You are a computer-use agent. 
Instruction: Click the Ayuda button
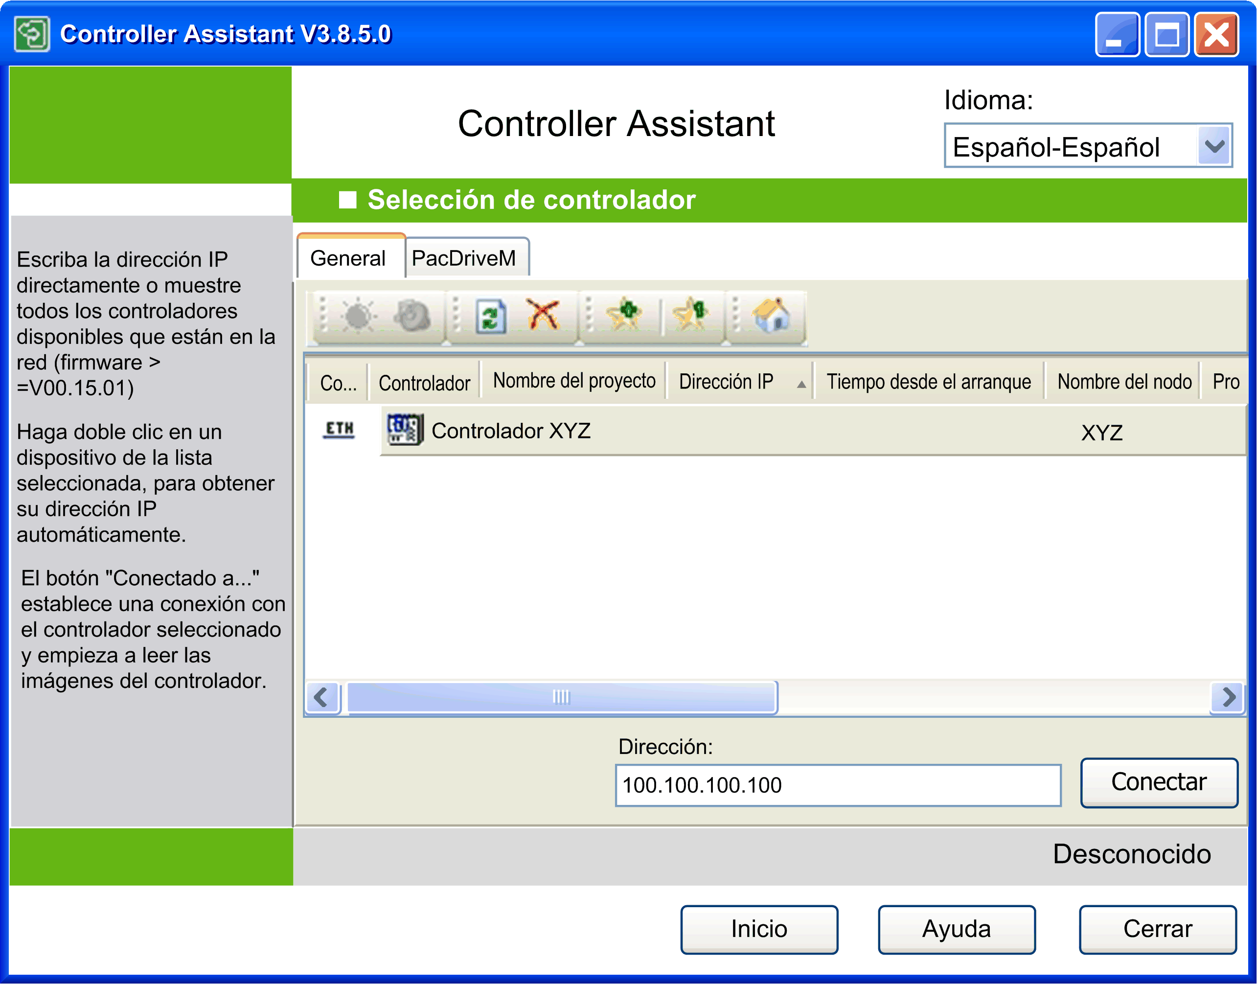[x=956, y=929]
